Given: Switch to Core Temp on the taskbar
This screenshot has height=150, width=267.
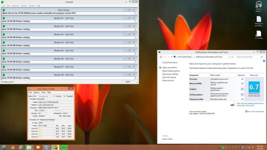Looking at the screenshot, I should coord(55,147).
